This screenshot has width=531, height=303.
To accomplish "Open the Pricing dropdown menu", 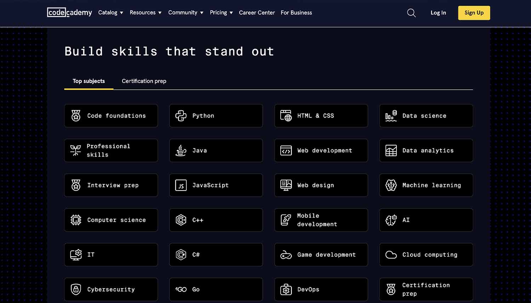I will [x=221, y=13].
